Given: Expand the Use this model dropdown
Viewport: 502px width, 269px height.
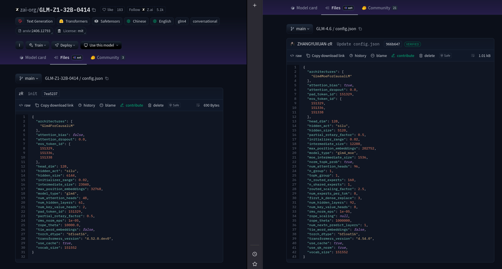Looking at the screenshot, I should [x=101, y=45].
